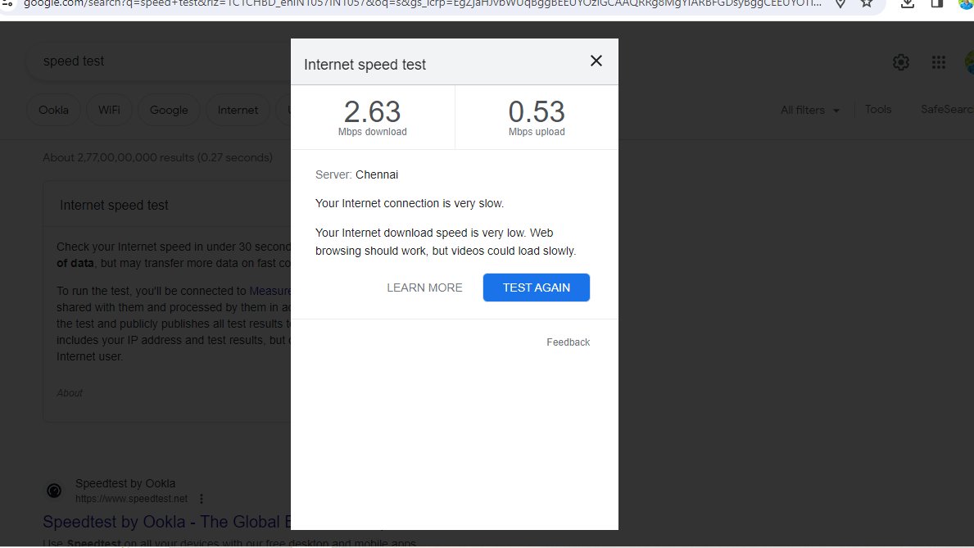The height and width of the screenshot is (548, 974).
Task: Click About under the speed test card
Action: coord(70,392)
